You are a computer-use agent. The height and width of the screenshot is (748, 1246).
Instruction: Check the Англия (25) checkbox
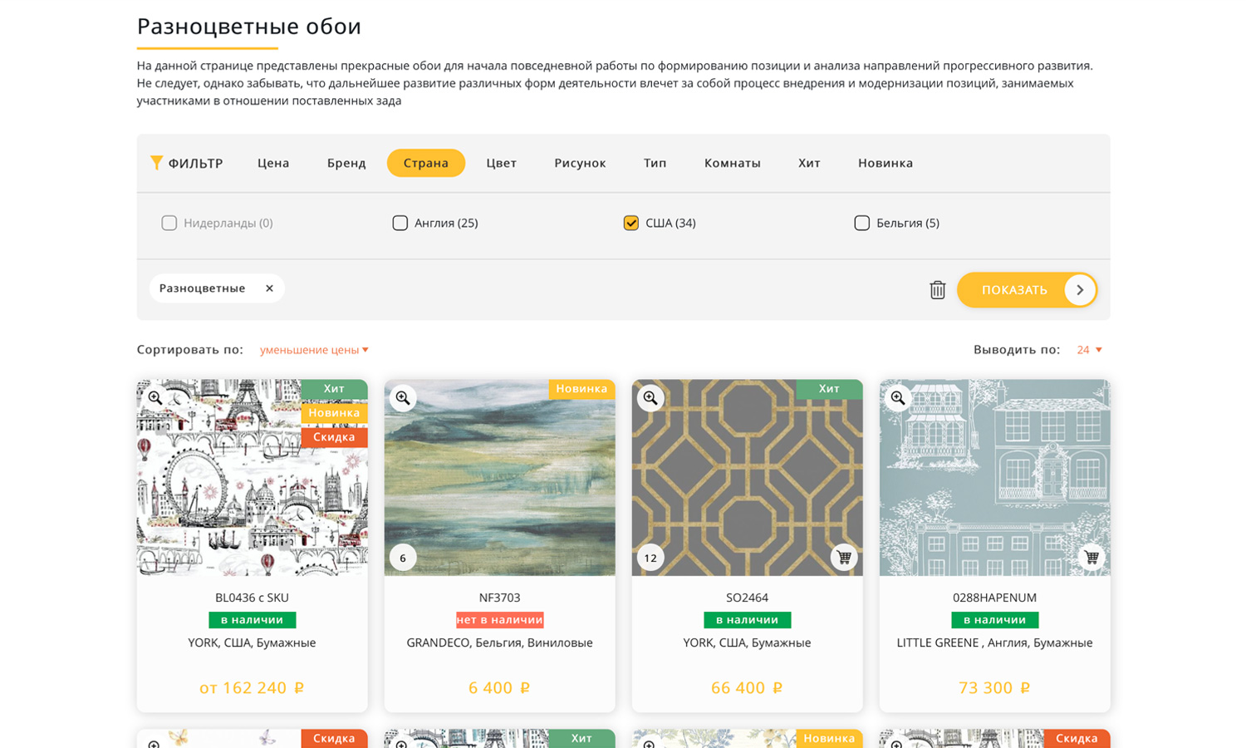pyautogui.click(x=400, y=223)
